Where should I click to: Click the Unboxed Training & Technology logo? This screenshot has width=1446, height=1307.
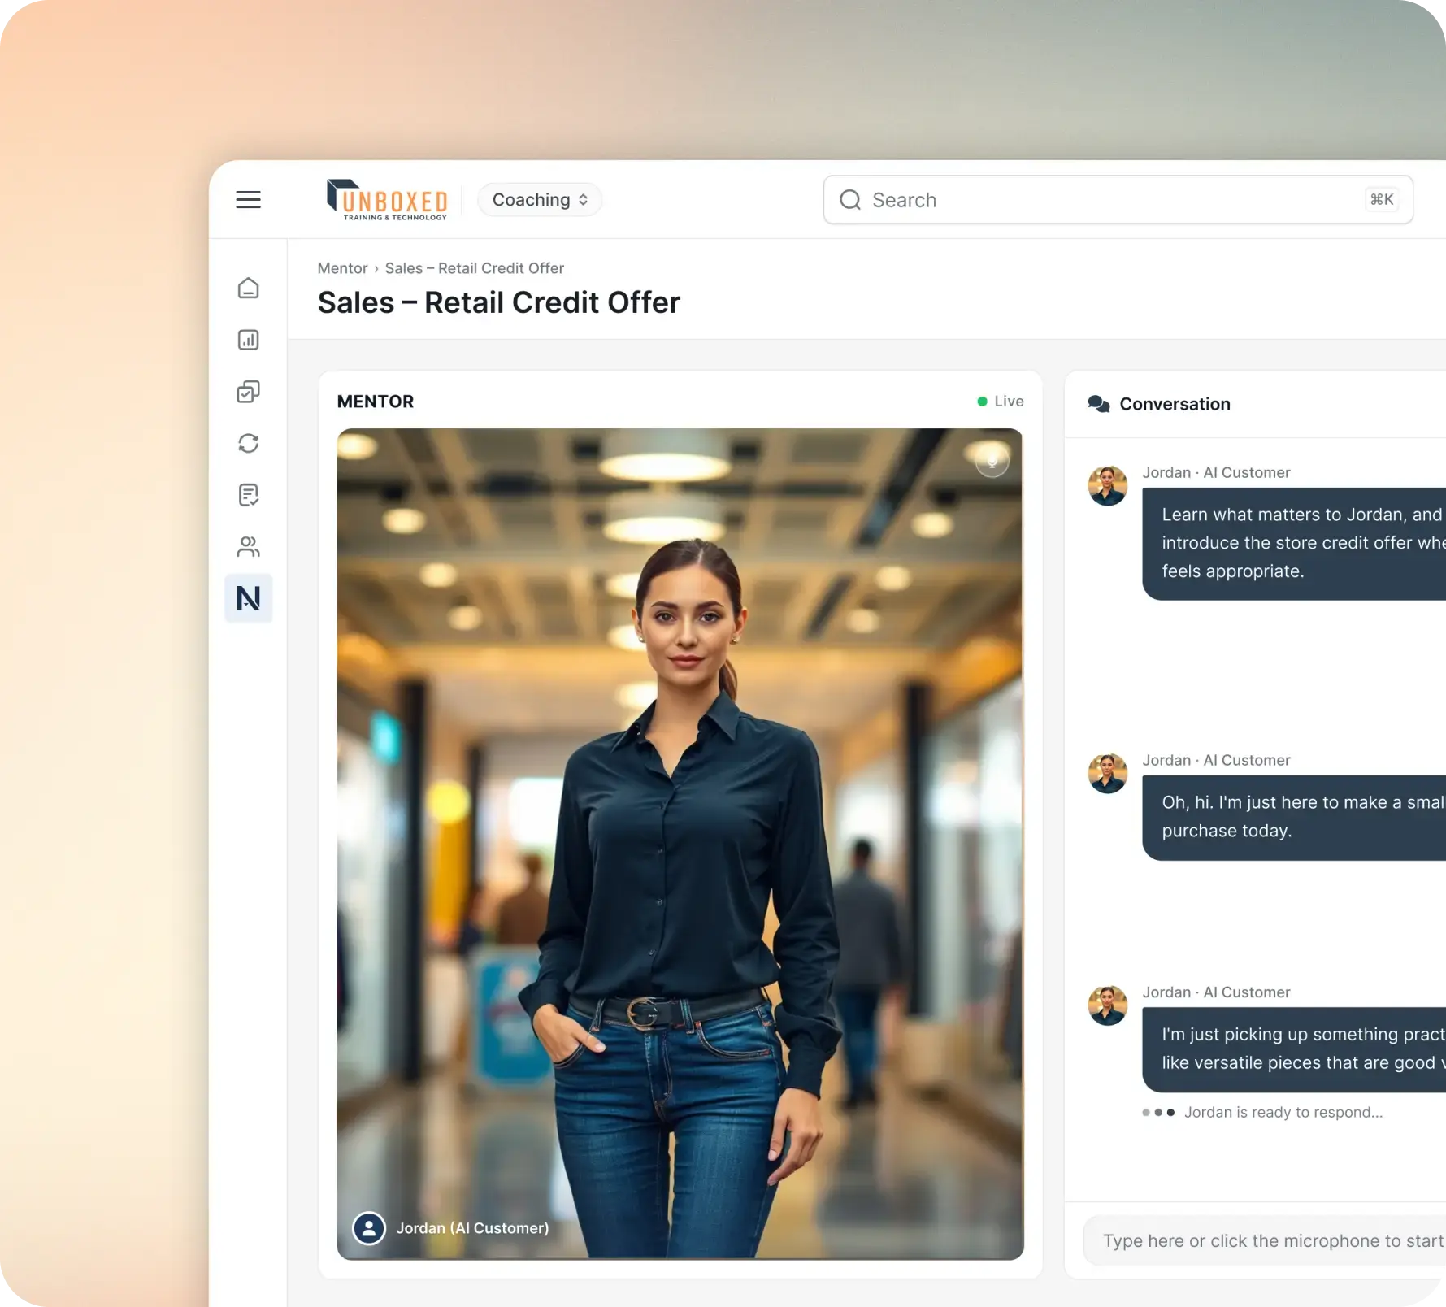point(387,200)
